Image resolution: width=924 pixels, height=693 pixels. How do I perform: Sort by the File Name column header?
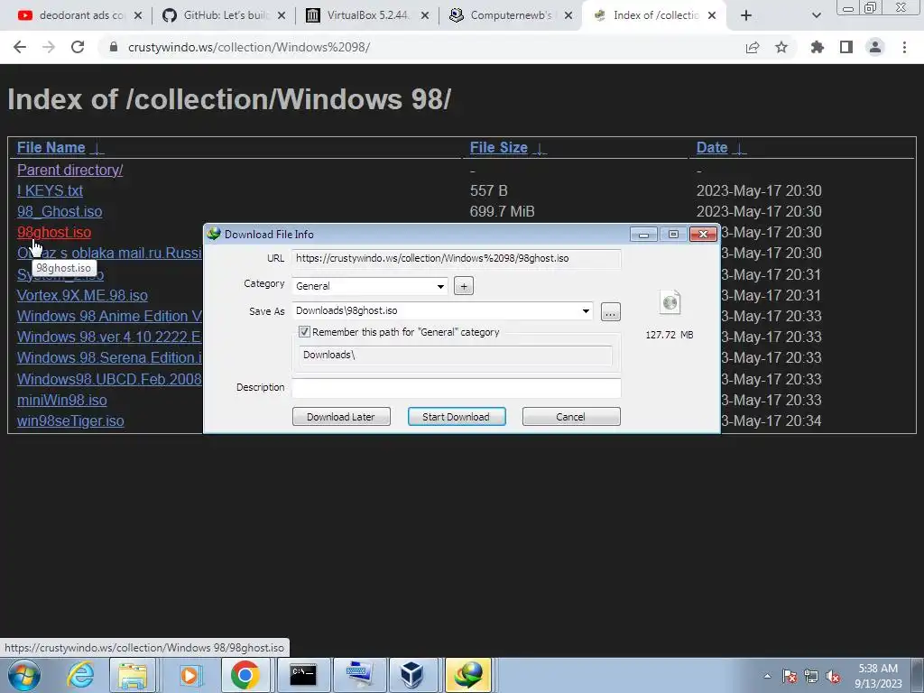coord(51,147)
